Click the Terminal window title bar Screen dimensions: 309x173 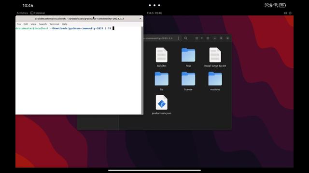point(79,19)
